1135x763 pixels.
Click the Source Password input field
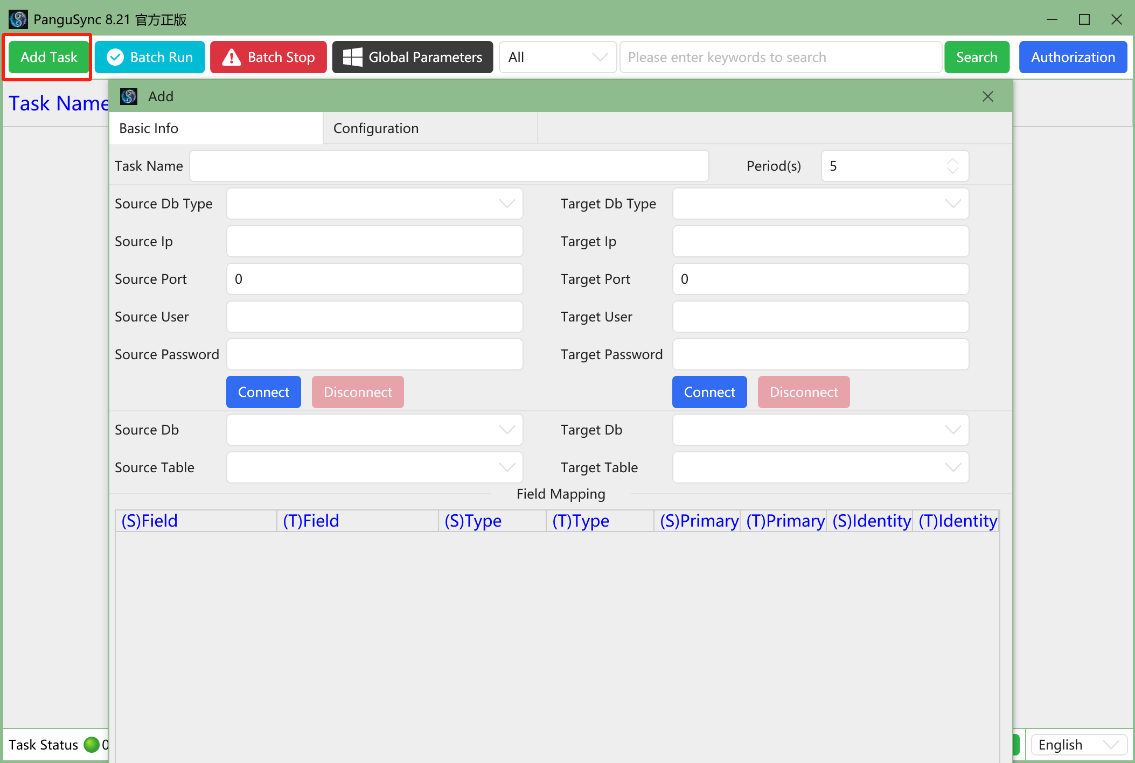pos(374,354)
